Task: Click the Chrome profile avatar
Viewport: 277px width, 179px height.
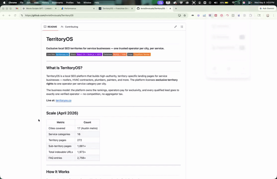Action: pyautogui.click(x=268, y=15)
